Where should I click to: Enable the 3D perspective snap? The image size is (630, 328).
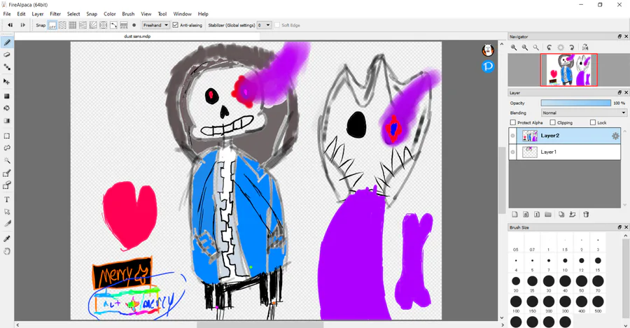pyautogui.click(x=124, y=25)
